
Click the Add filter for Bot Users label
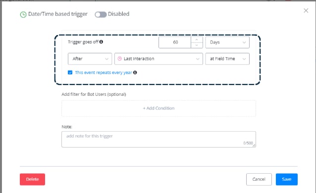pos(94,94)
